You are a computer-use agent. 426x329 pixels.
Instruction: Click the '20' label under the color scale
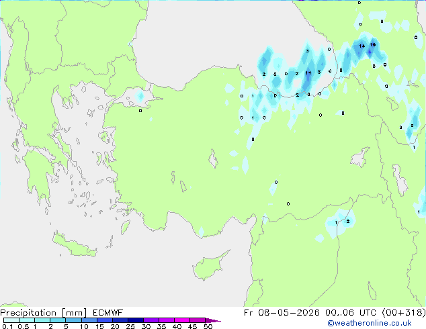[x=115, y=326]
